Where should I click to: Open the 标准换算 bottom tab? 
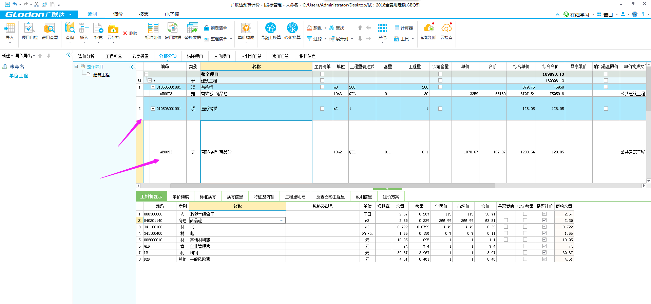pyautogui.click(x=208, y=197)
